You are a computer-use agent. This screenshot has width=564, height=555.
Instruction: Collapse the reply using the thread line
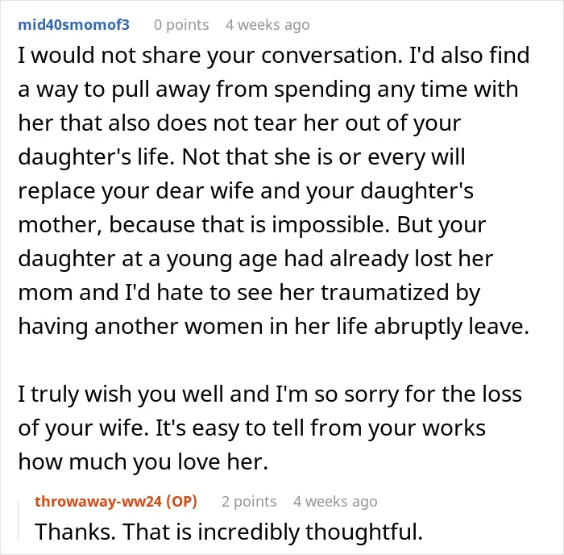click(19, 520)
